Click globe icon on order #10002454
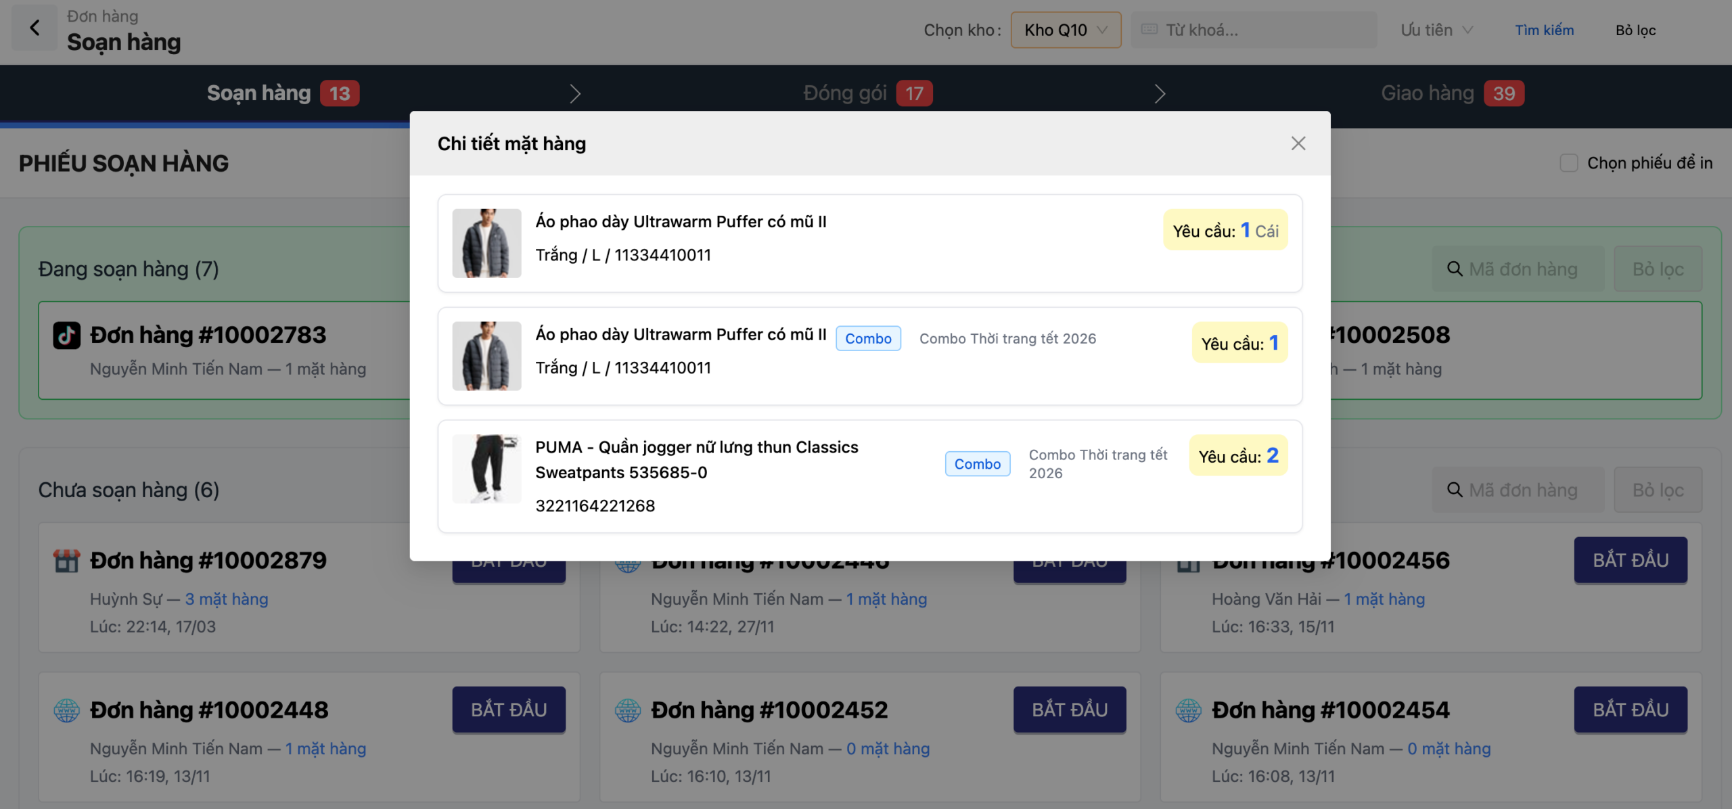 click(x=1188, y=710)
